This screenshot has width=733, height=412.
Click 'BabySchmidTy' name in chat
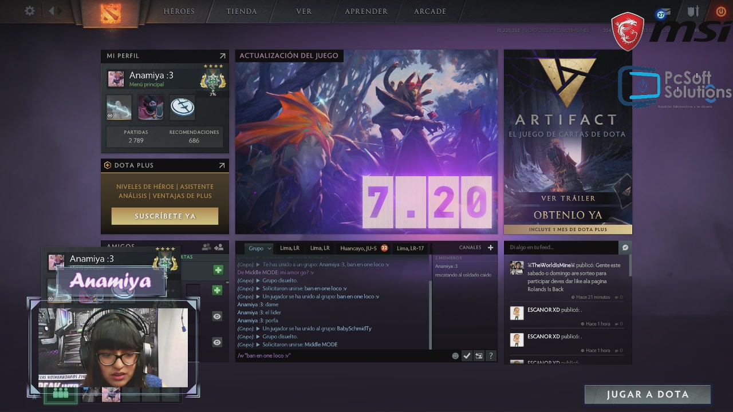click(354, 328)
